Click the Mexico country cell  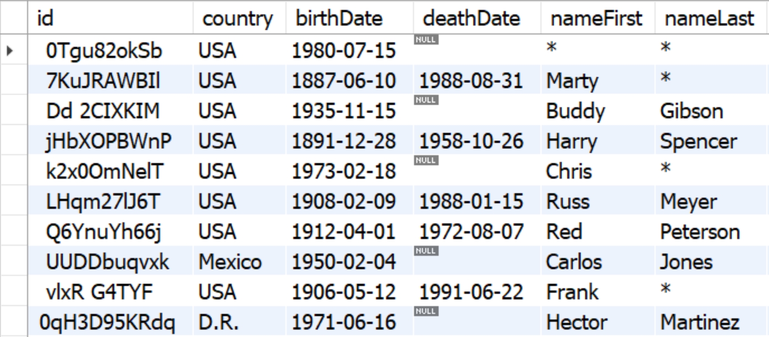[230, 262]
